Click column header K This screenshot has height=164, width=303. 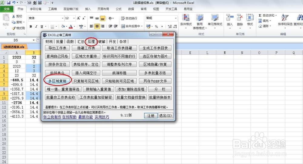pyautogui.click(x=190, y=53)
